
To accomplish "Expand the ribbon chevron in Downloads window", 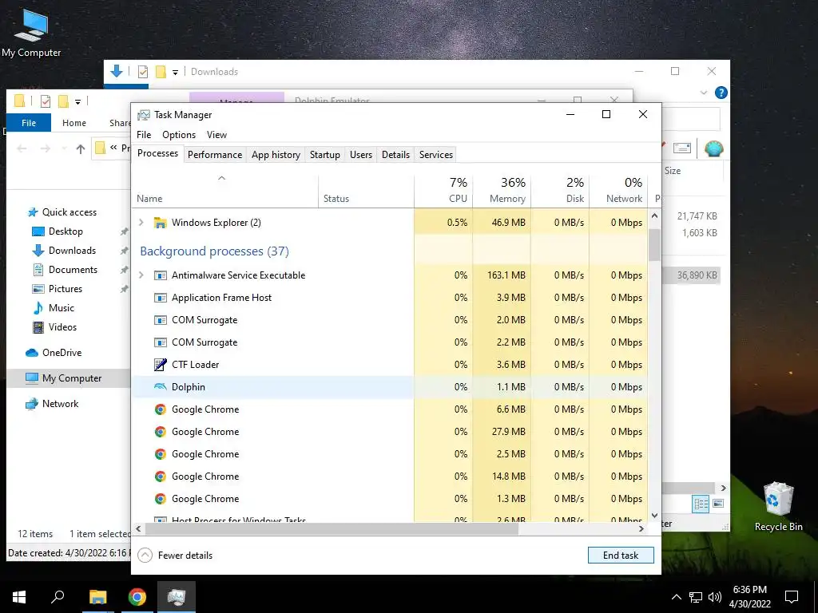I will tap(704, 93).
